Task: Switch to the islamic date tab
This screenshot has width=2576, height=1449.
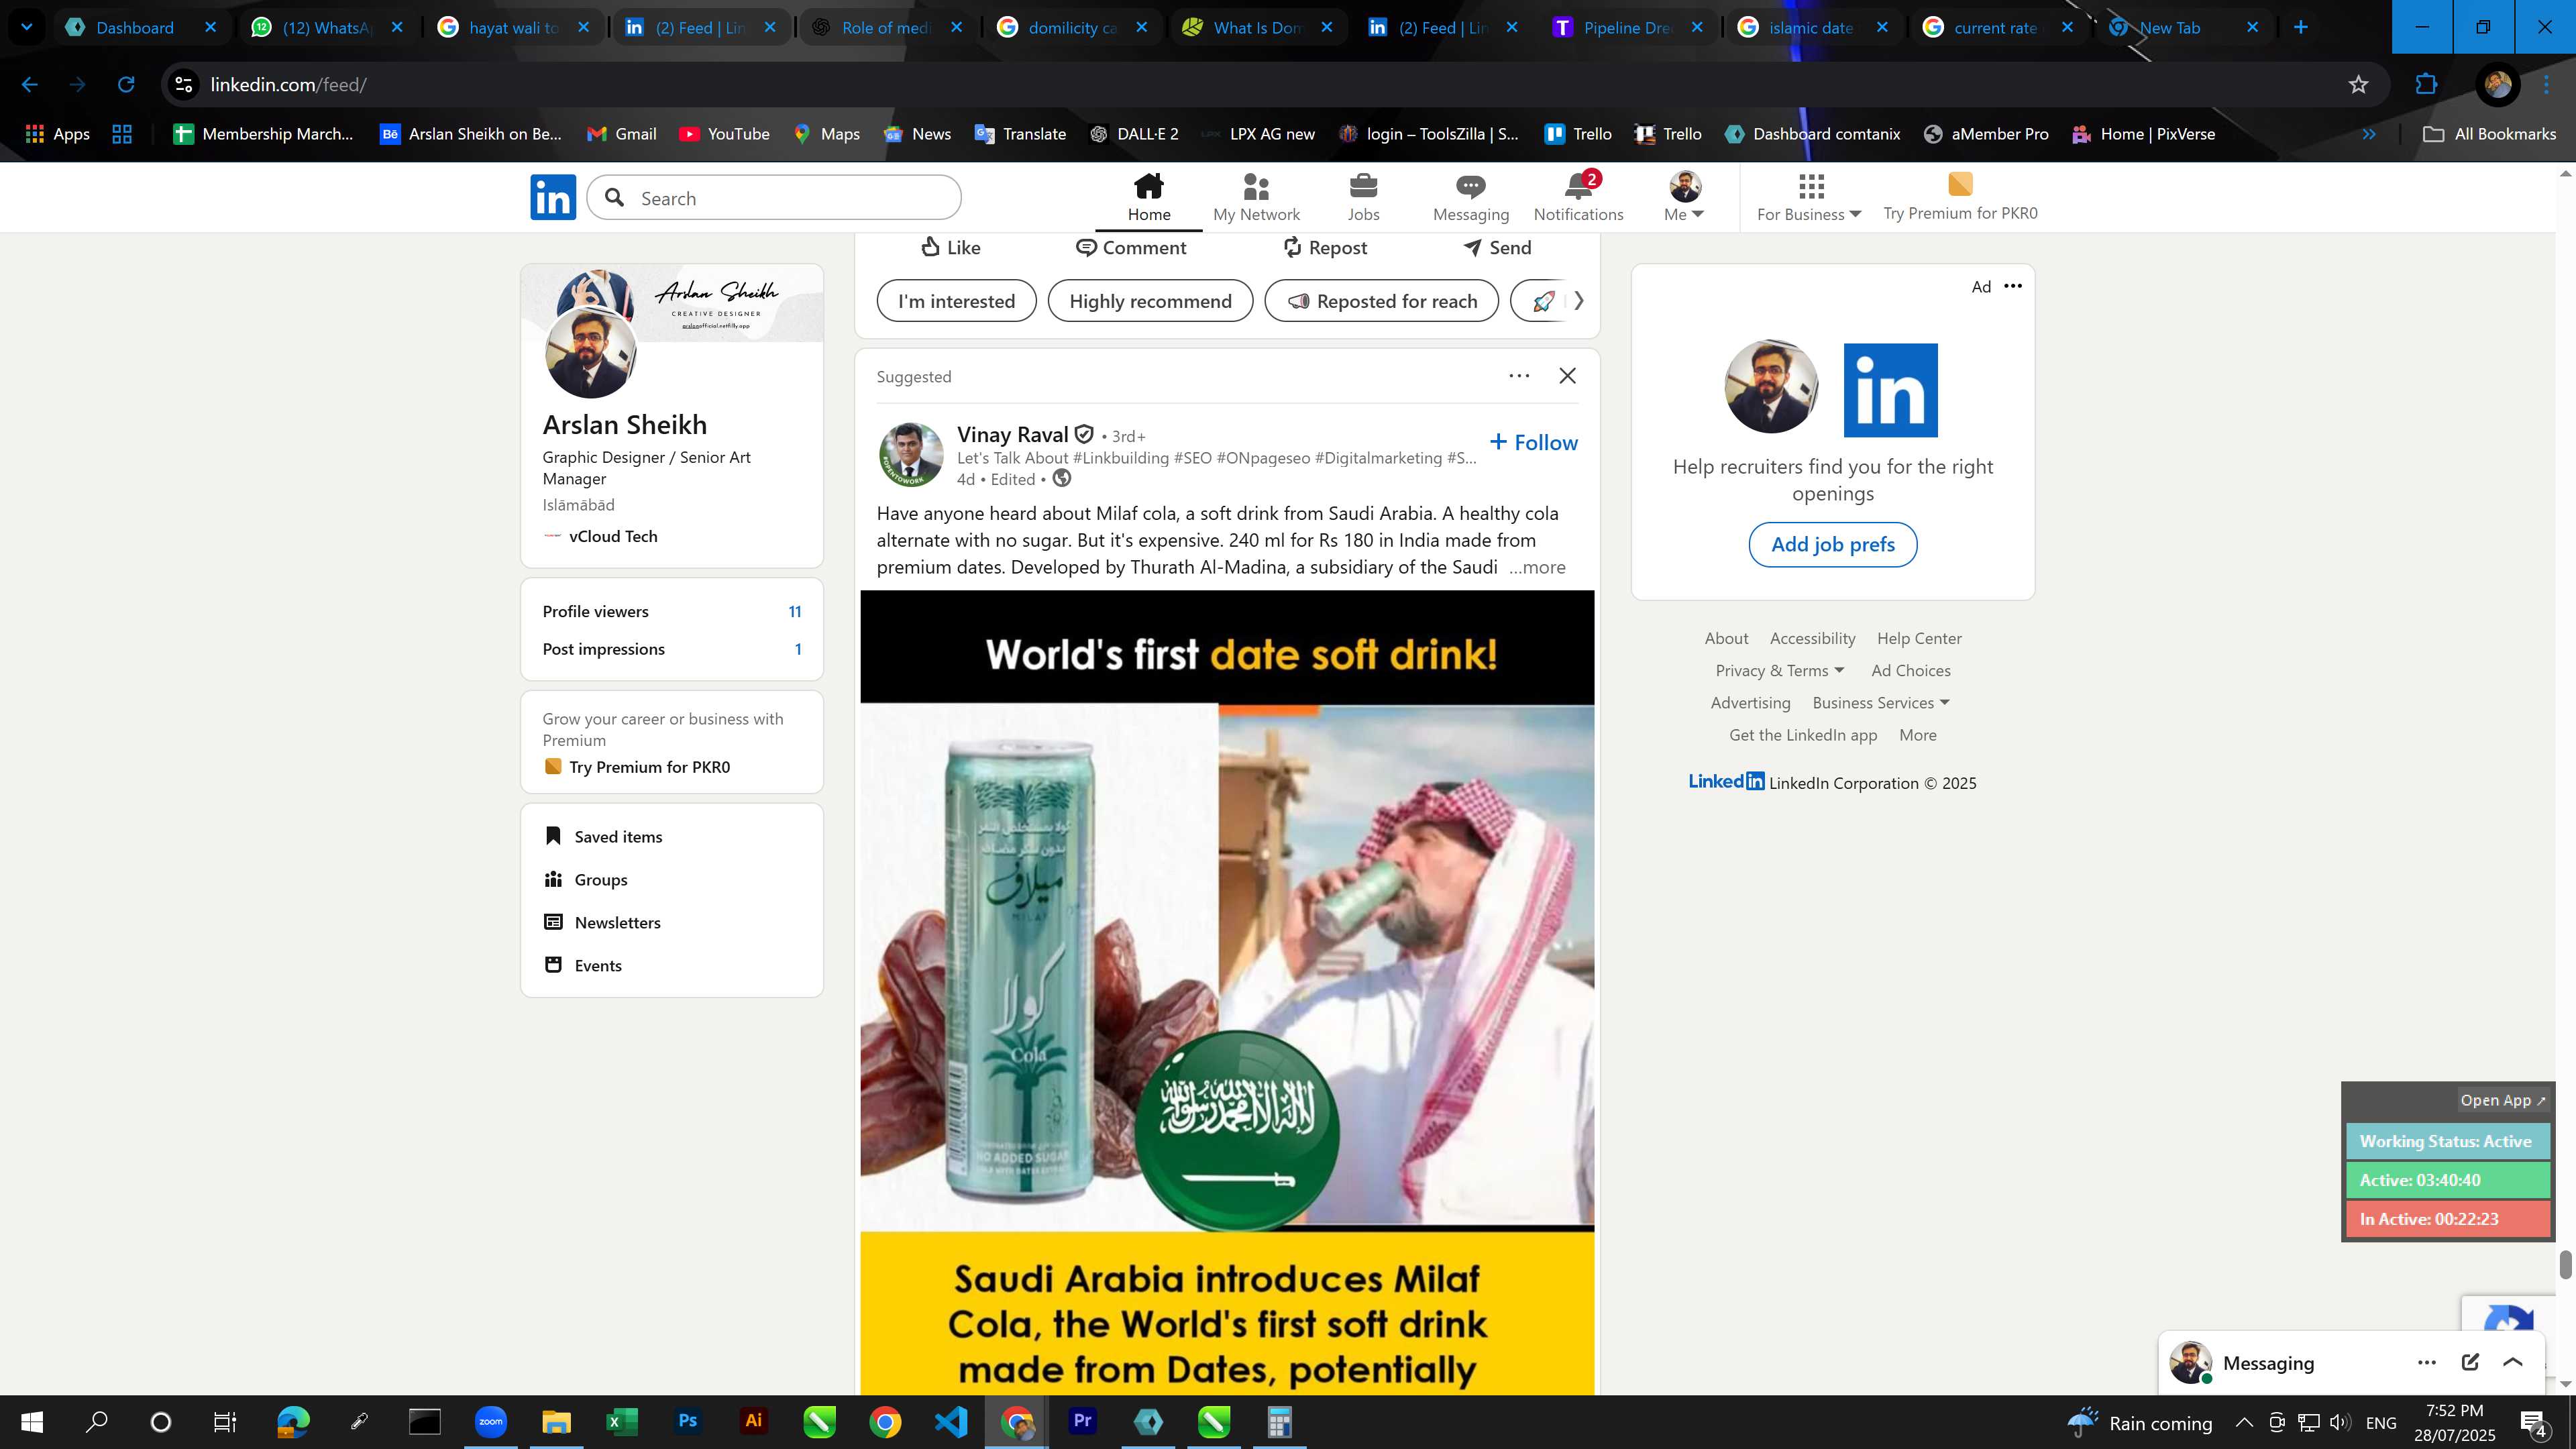Action: (x=1810, y=28)
